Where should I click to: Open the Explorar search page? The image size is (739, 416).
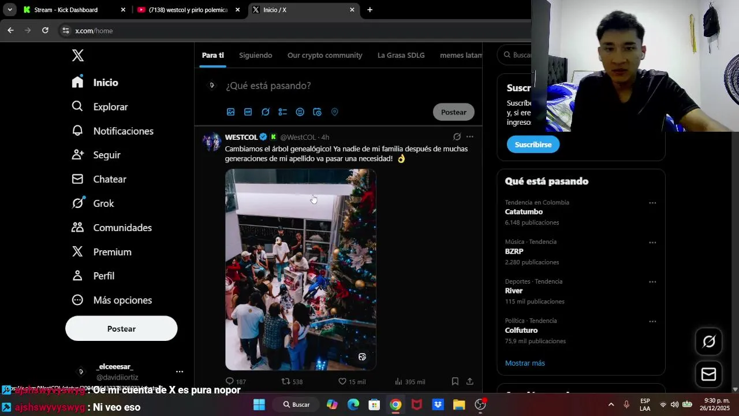(99, 107)
